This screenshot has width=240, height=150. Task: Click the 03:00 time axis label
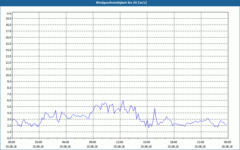click(x=39, y=142)
